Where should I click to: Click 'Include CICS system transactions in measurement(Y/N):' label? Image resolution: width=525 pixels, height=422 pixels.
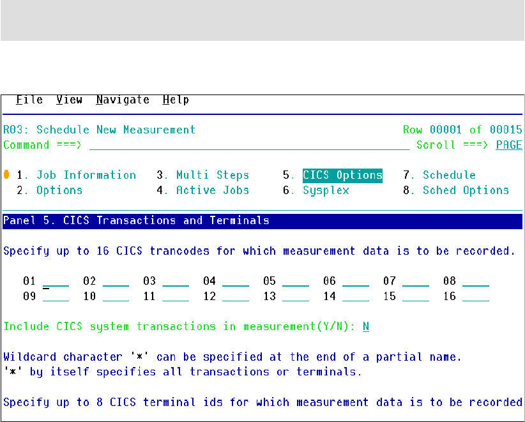click(x=179, y=326)
